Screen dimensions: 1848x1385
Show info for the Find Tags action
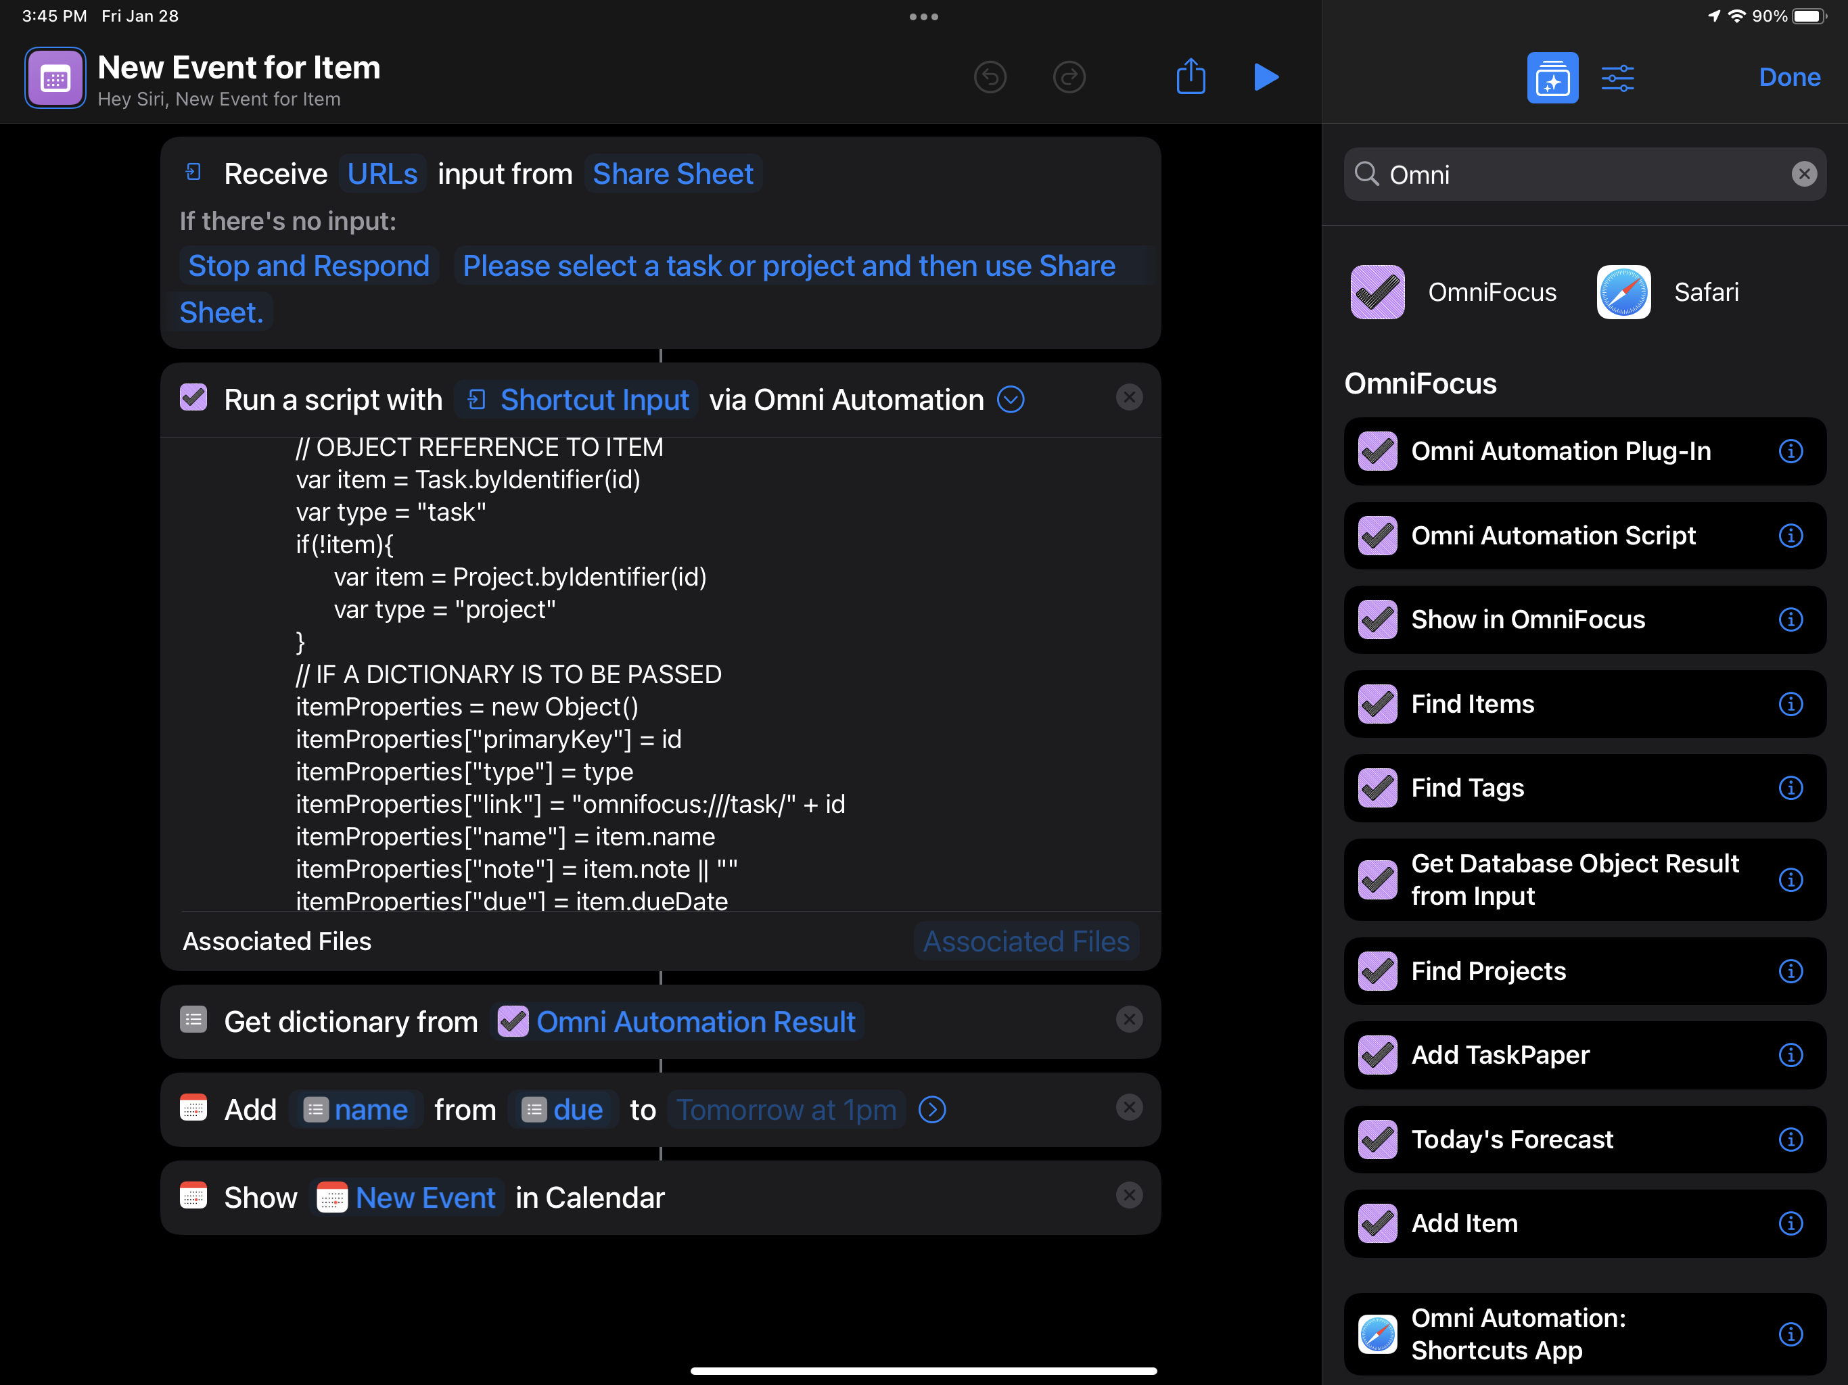tap(1790, 788)
